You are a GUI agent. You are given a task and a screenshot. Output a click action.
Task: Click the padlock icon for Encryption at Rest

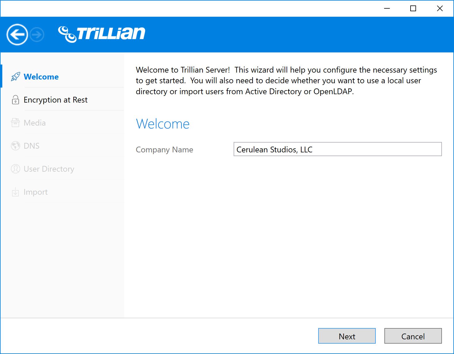[x=16, y=100]
